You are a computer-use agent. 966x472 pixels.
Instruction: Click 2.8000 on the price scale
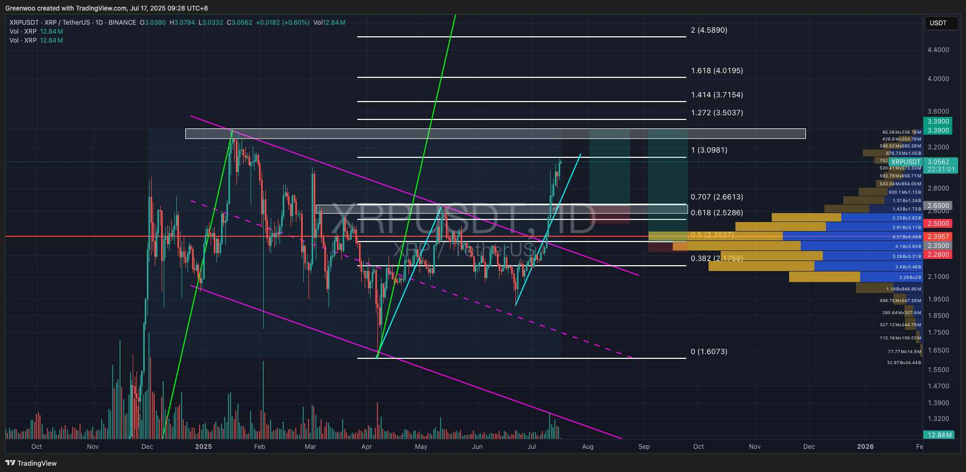point(939,188)
